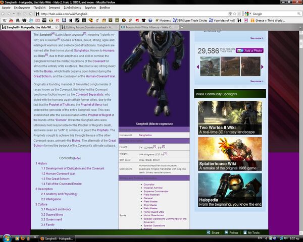Follow the Covenant Separatists link

pos(89,94)
